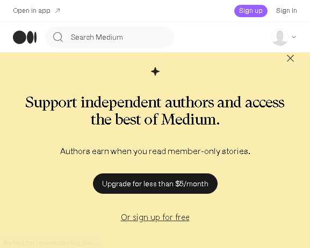Click the 'Waiting for securepubads' status text
Screen dimensions: 310x248
(51, 243)
